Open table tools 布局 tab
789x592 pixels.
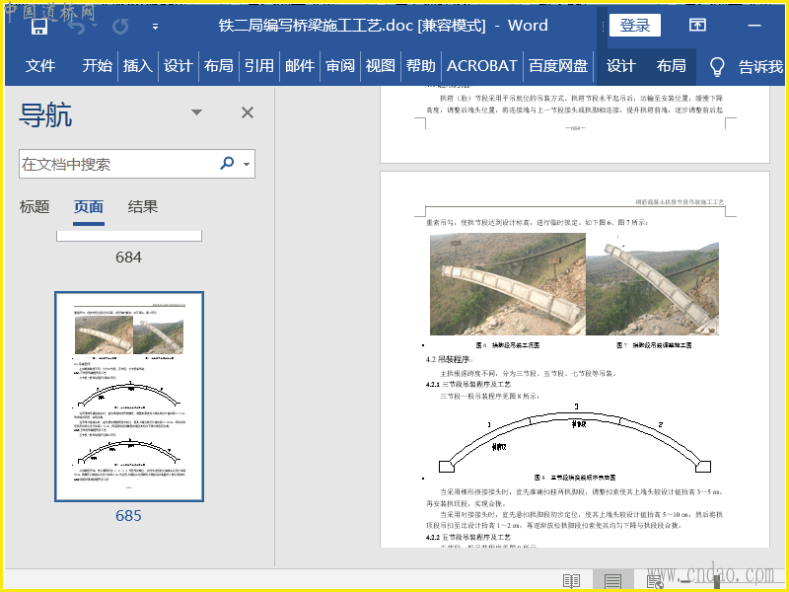tap(671, 66)
